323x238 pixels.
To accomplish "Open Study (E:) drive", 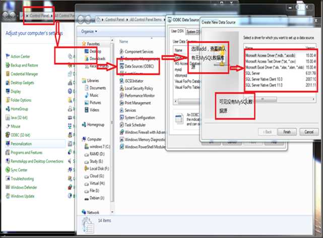I will (x=94, y=161).
